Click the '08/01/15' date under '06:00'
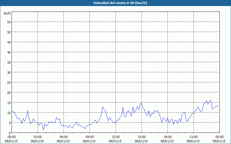The width and height of the screenshot is (231, 144). 63,141
